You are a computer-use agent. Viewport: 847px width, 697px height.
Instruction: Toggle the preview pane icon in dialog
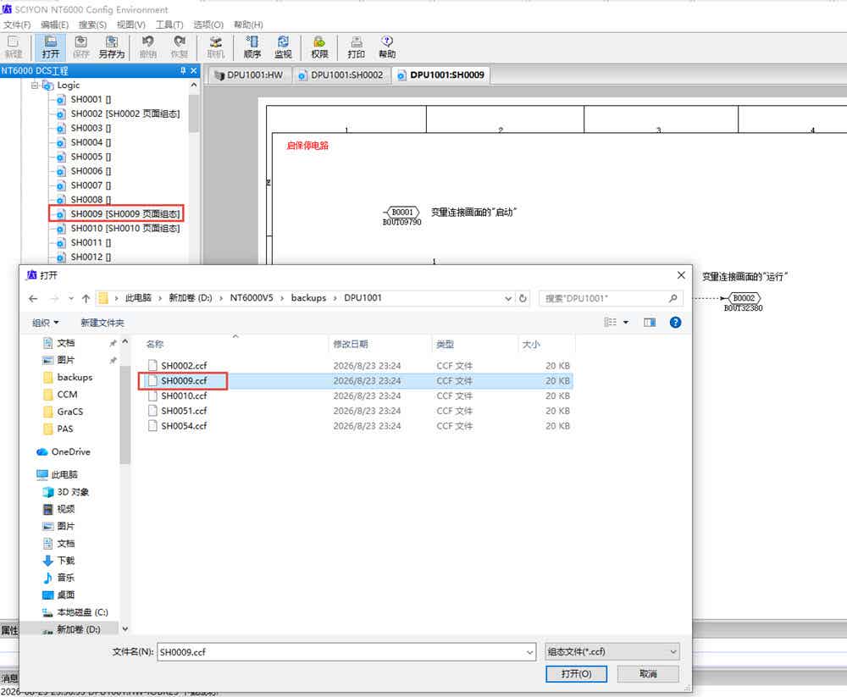click(x=650, y=323)
